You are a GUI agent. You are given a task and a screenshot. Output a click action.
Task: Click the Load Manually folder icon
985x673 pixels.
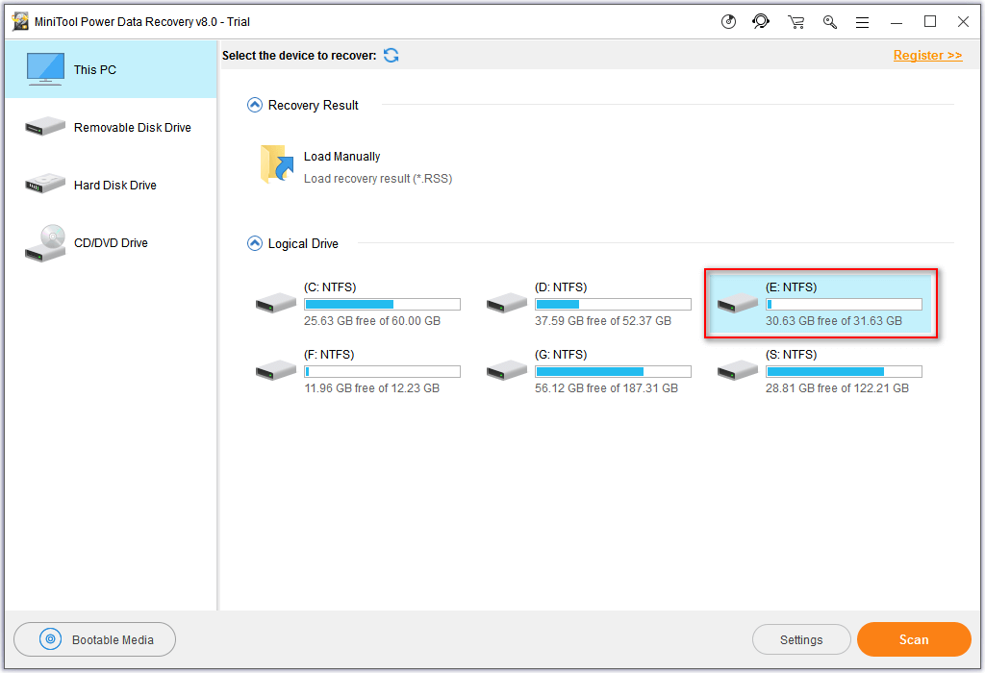(277, 163)
